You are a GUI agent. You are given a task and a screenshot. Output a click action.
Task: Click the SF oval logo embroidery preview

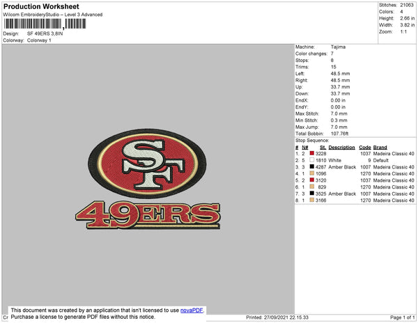(147, 164)
